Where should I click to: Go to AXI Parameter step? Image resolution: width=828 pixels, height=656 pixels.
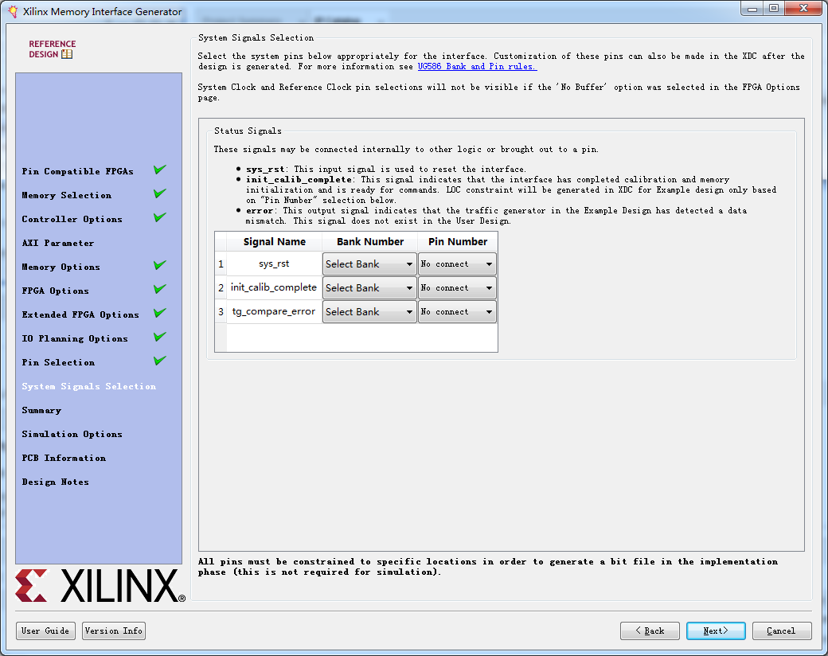click(x=58, y=243)
